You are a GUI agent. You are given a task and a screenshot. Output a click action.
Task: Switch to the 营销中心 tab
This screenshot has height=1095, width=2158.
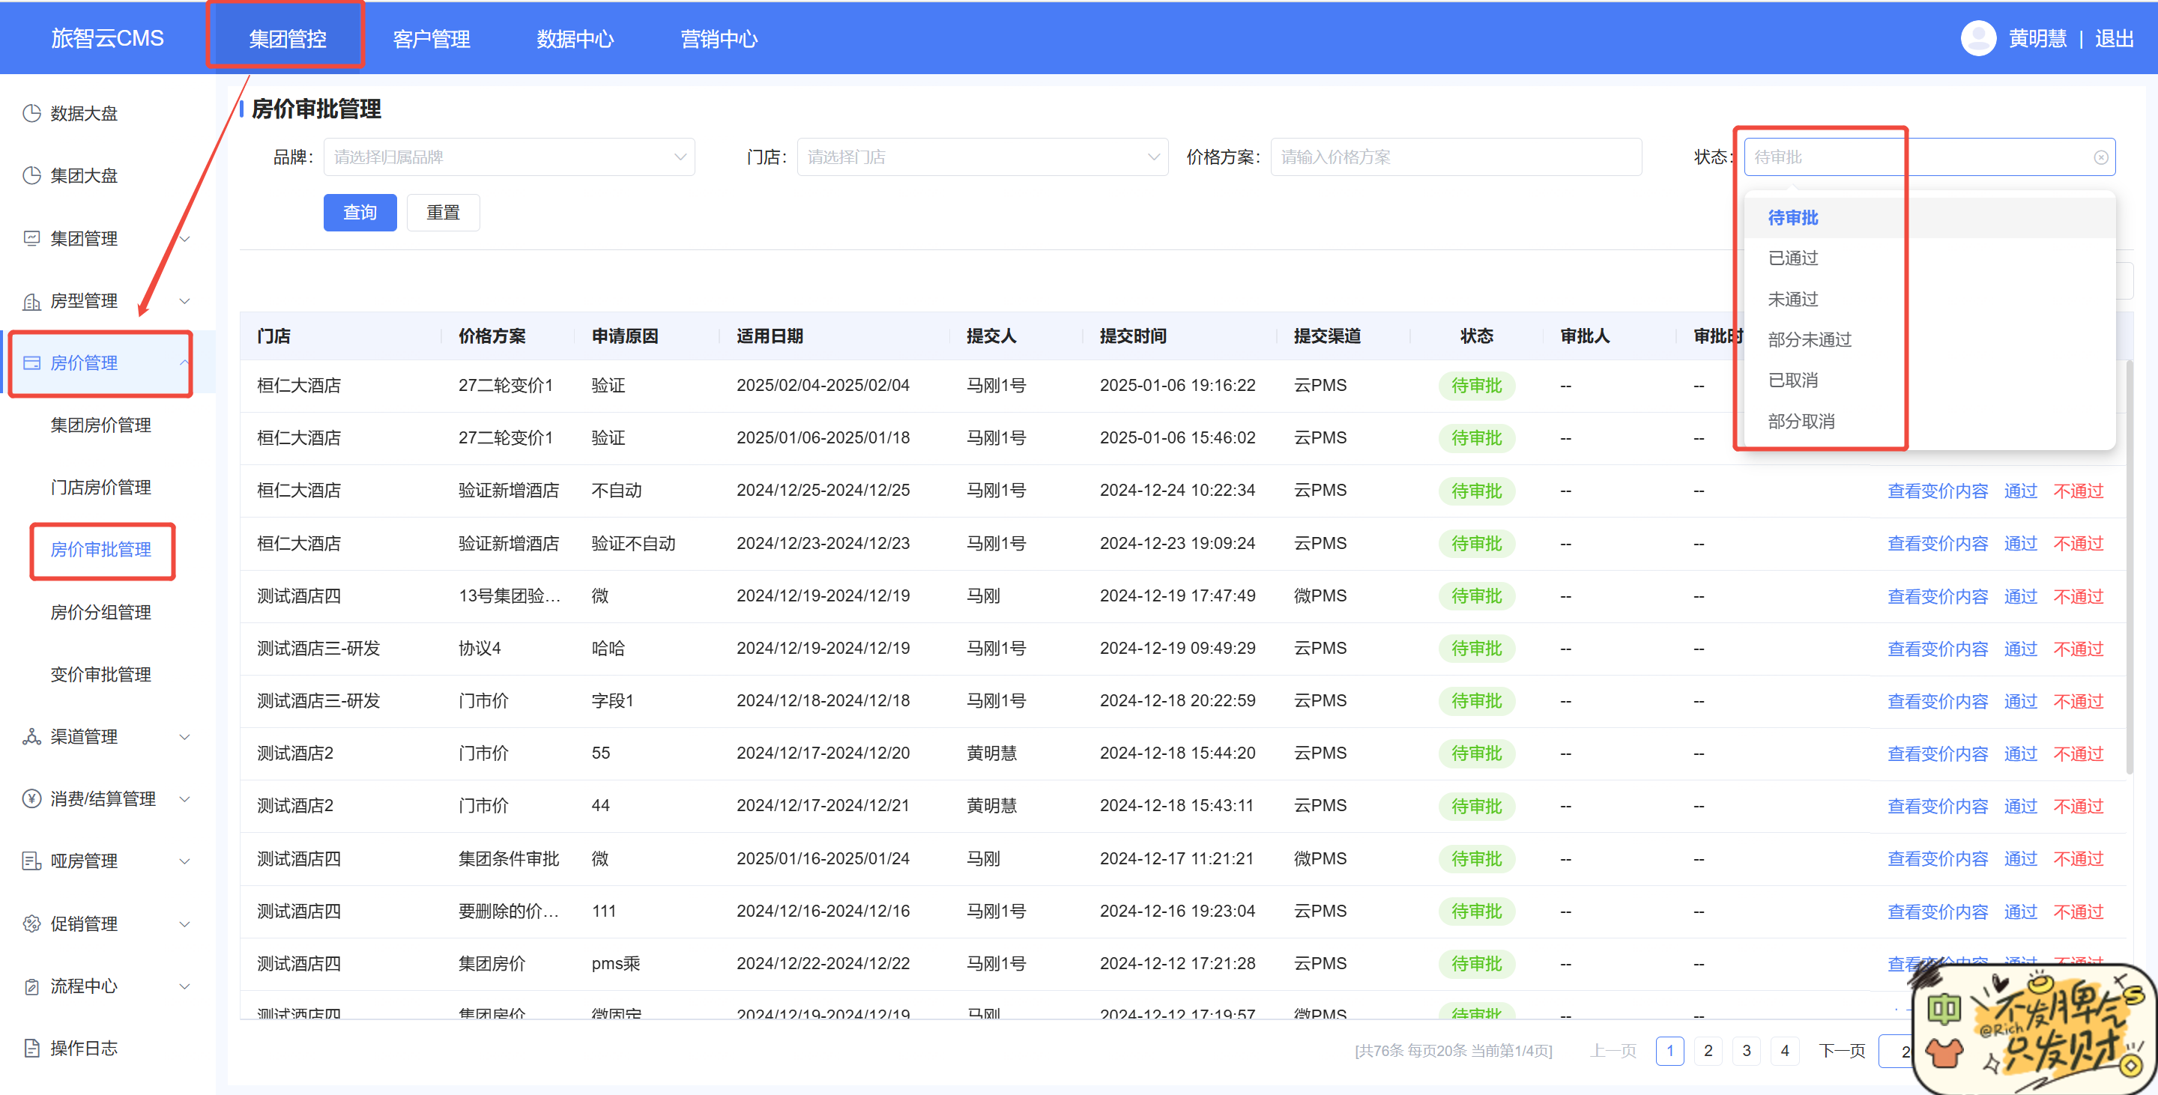pyautogui.click(x=719, y=38)
